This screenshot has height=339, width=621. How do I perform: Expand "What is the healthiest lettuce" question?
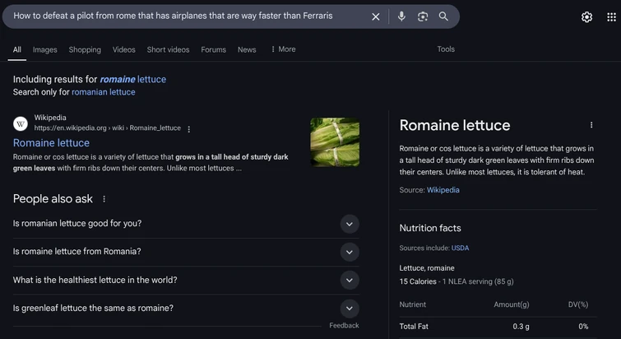(x=350, y=281)
